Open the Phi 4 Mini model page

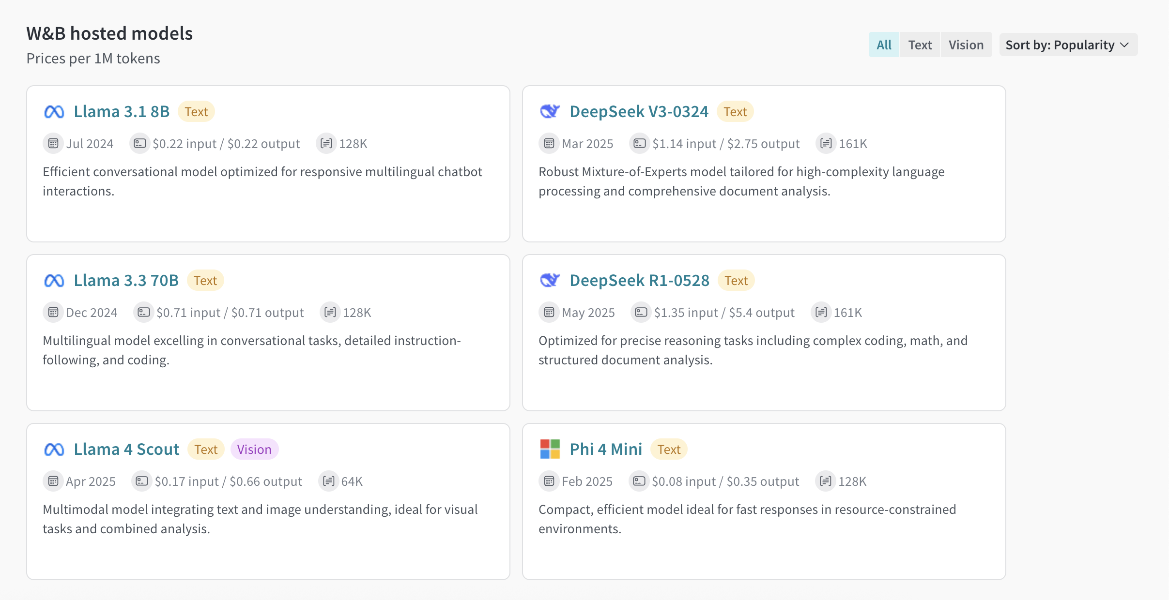coord(606,450)
